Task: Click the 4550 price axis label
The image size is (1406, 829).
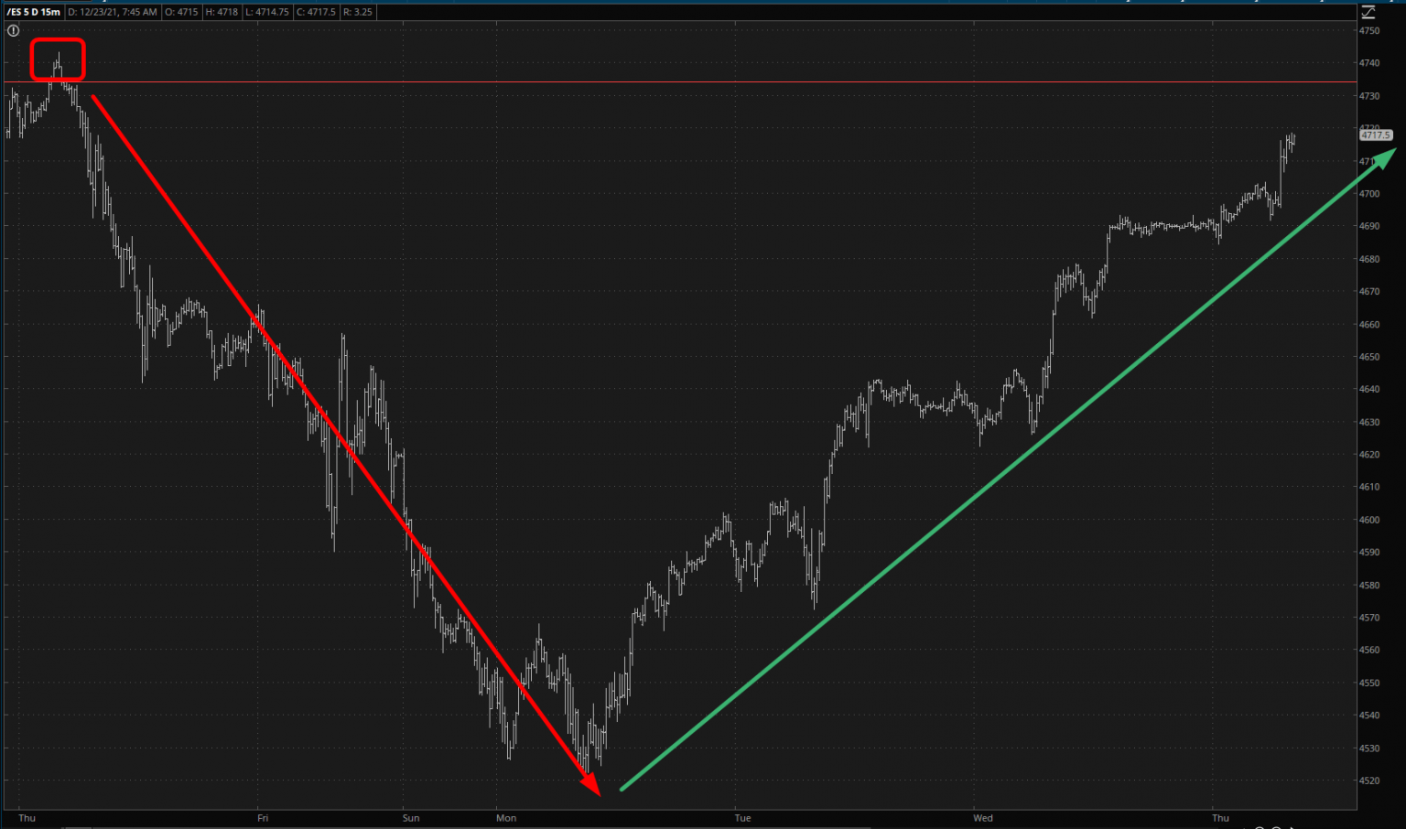Action: click(1369, 684)
